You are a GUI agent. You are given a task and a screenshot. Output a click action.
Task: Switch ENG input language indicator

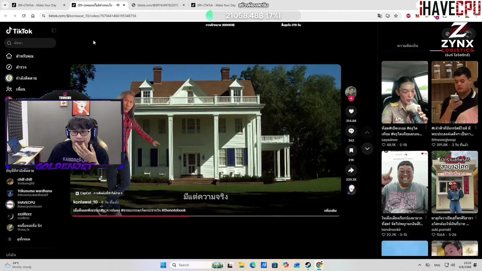(437, 265)
